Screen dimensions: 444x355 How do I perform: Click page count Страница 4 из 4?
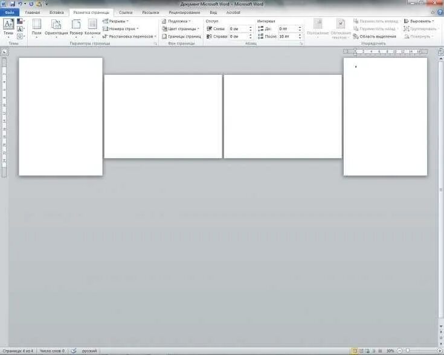18,351
